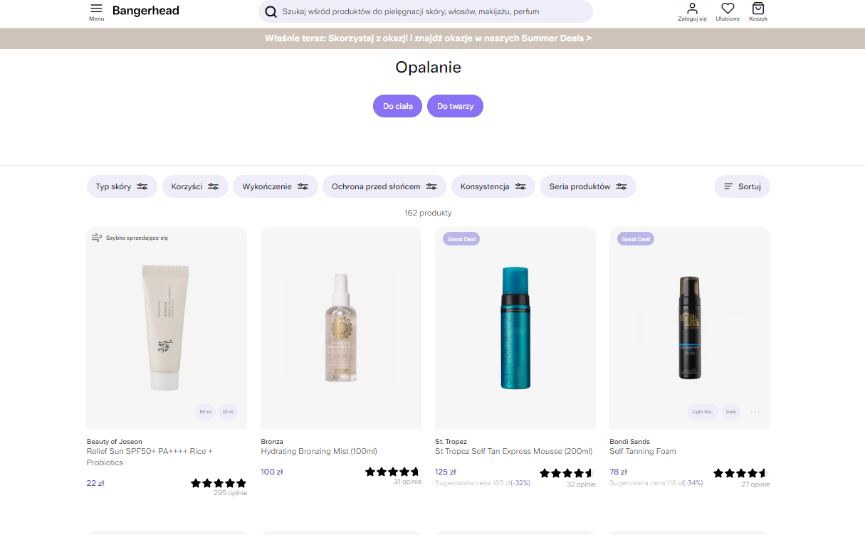Expand the Typ skóry filter
865x535 pixels.
coord(122,186)
